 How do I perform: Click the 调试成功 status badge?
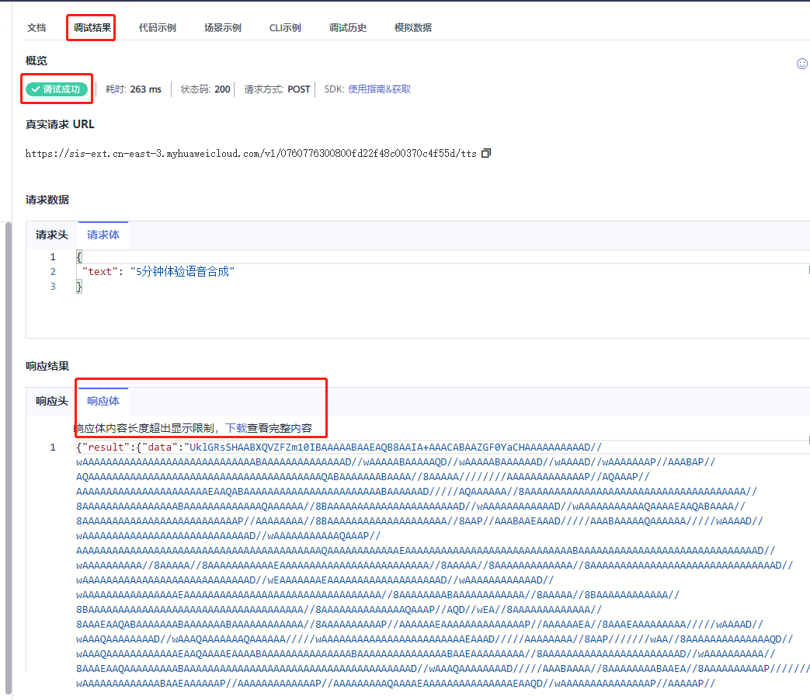(57, 89)
